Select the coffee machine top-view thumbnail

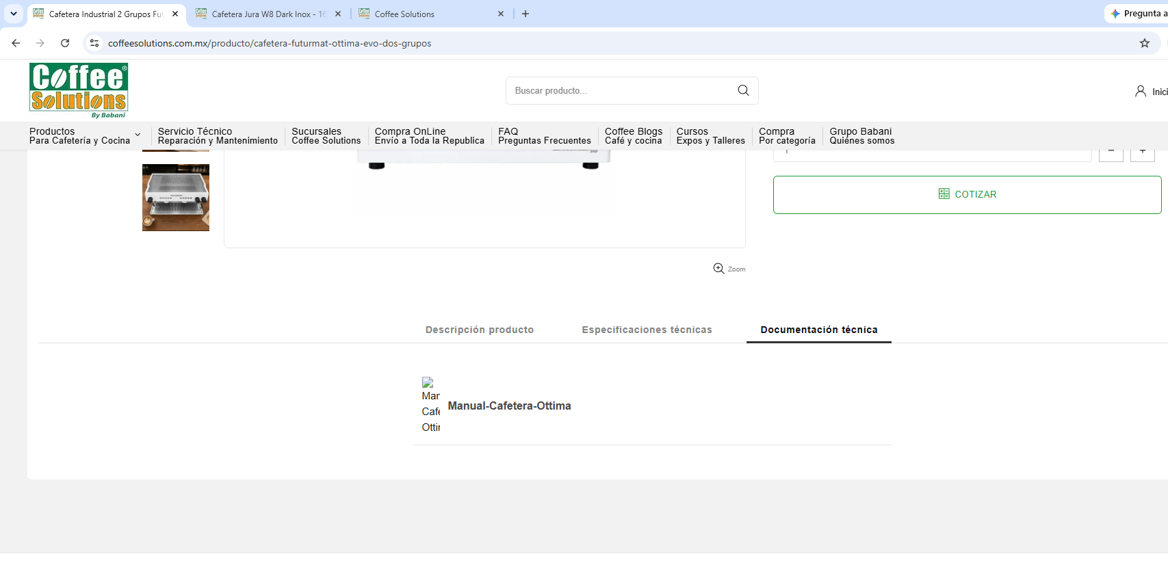(176, 198)
